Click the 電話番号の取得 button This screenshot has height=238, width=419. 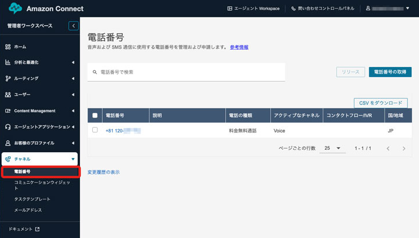(x=390, y=72)
